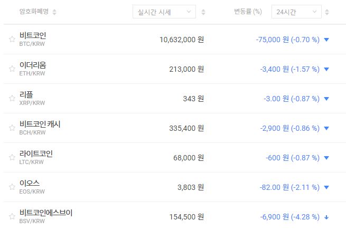Sort by 암호화폐명 column arrows
The width and height of the screenshot is (346, 230).
point(55,12)
